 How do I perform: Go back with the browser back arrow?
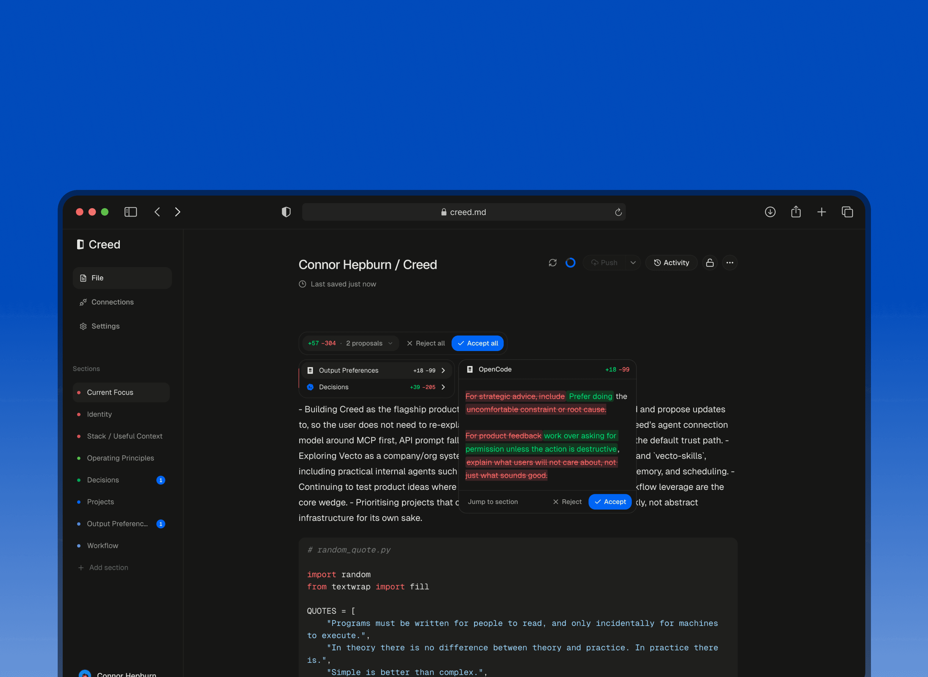(x=157, y=212)
